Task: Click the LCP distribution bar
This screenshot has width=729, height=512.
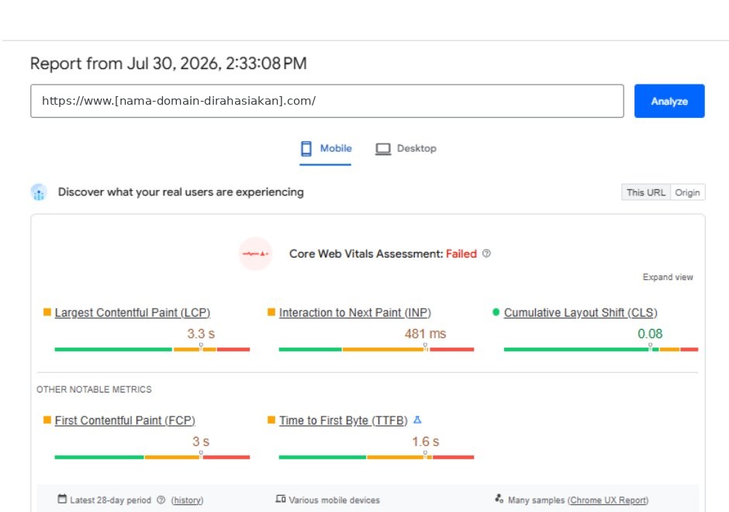Action: (x=152, y=349)
